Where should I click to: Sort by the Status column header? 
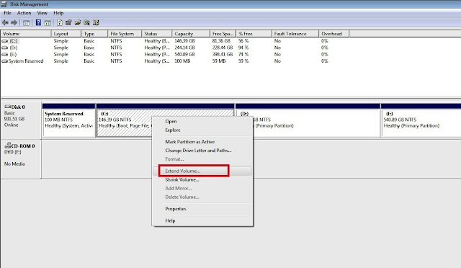(x=157, y=34)
